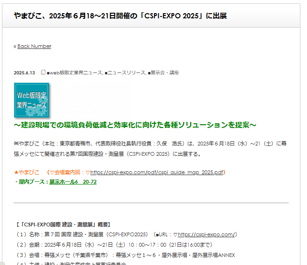Click the heading 【「CSPI-EXPO国際 建設・測量展」概要】
The image size is (307, 265).
[64, 225]
